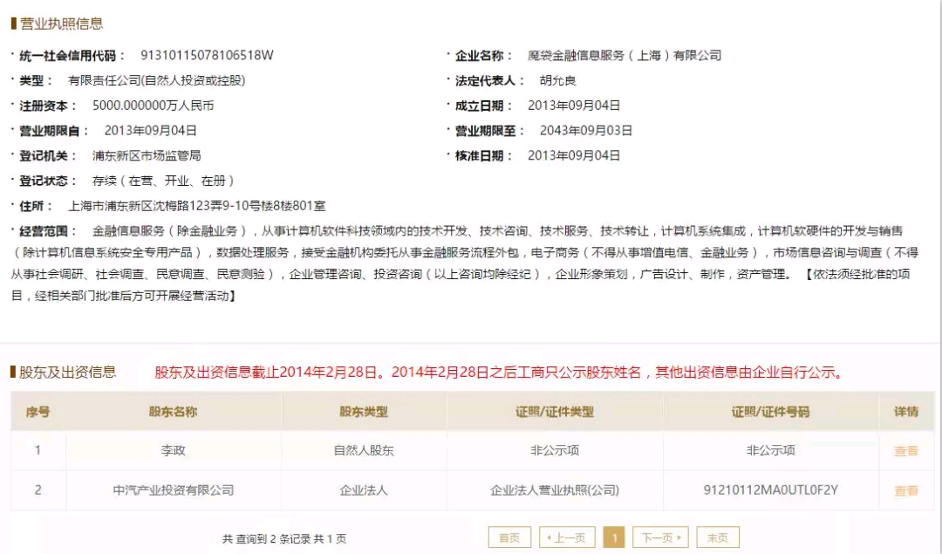
Task: Click the address 上海市浦东新区沈梅路123弄9-10号楼8楼801室
Action: (x=196, y=206)
